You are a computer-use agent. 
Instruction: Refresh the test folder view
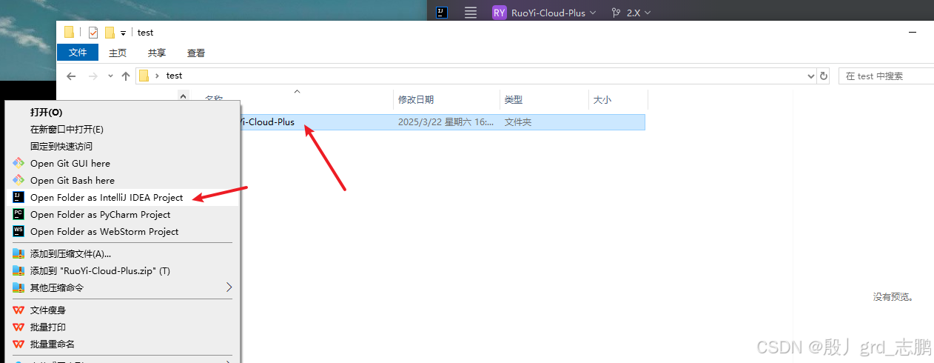824,76
